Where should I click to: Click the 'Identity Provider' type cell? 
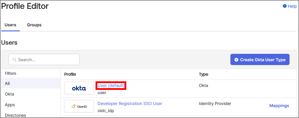(x=215, y=104)
